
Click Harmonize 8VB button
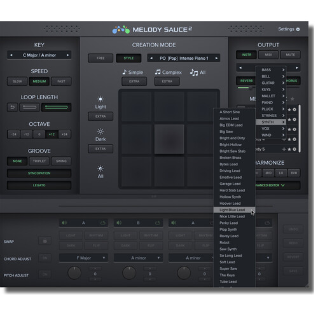coord(294,173)
